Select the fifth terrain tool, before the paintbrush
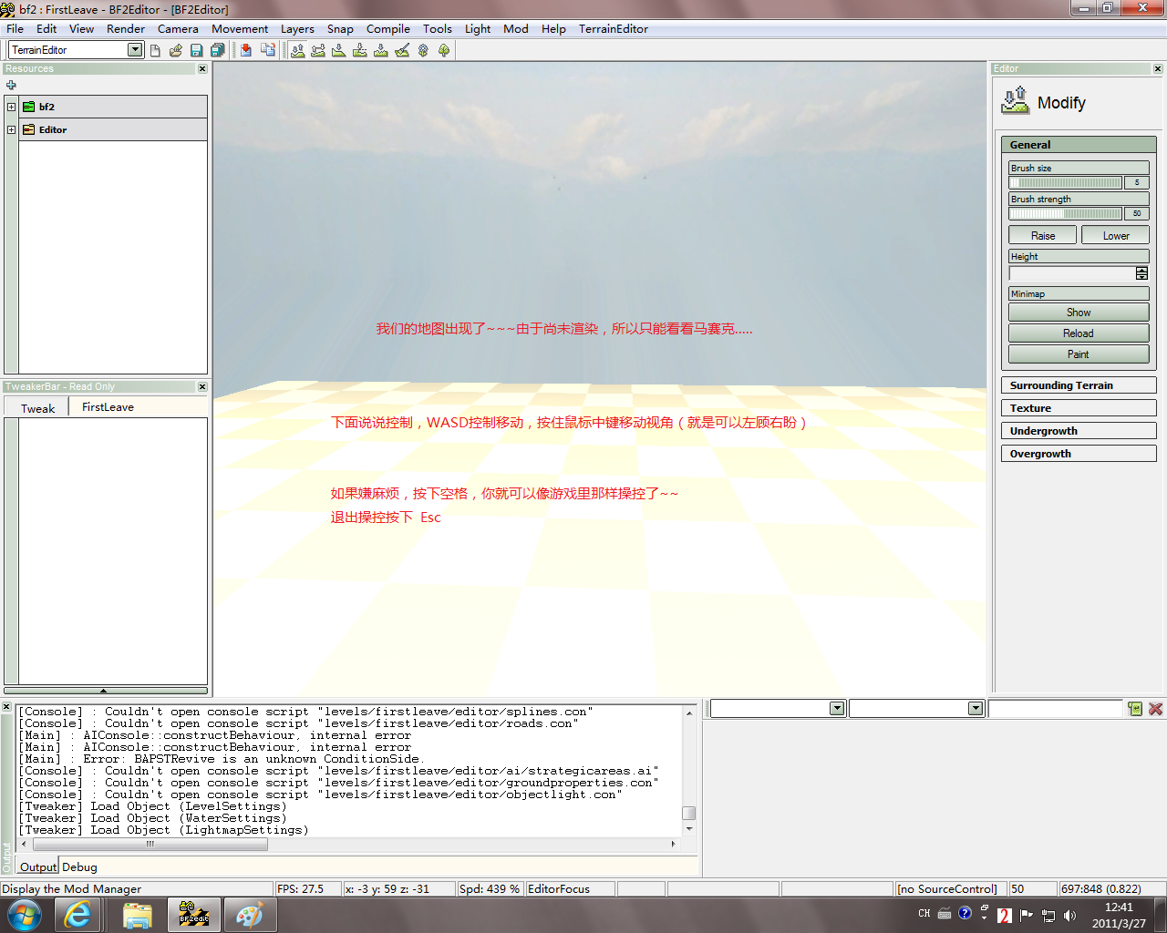 (x=381, y=50)
